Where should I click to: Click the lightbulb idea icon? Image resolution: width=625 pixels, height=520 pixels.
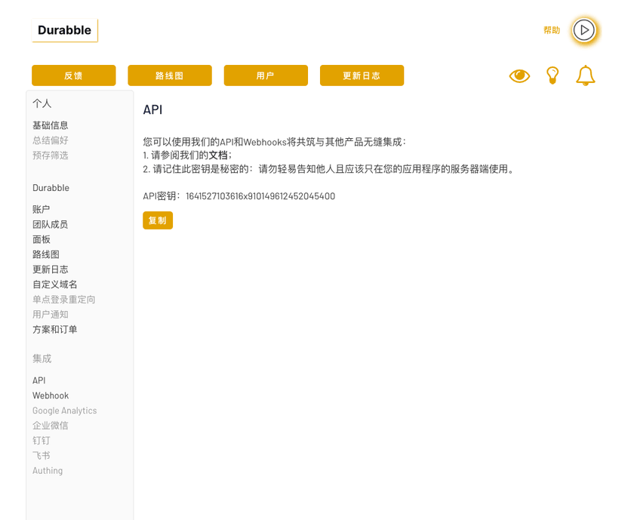553,75
